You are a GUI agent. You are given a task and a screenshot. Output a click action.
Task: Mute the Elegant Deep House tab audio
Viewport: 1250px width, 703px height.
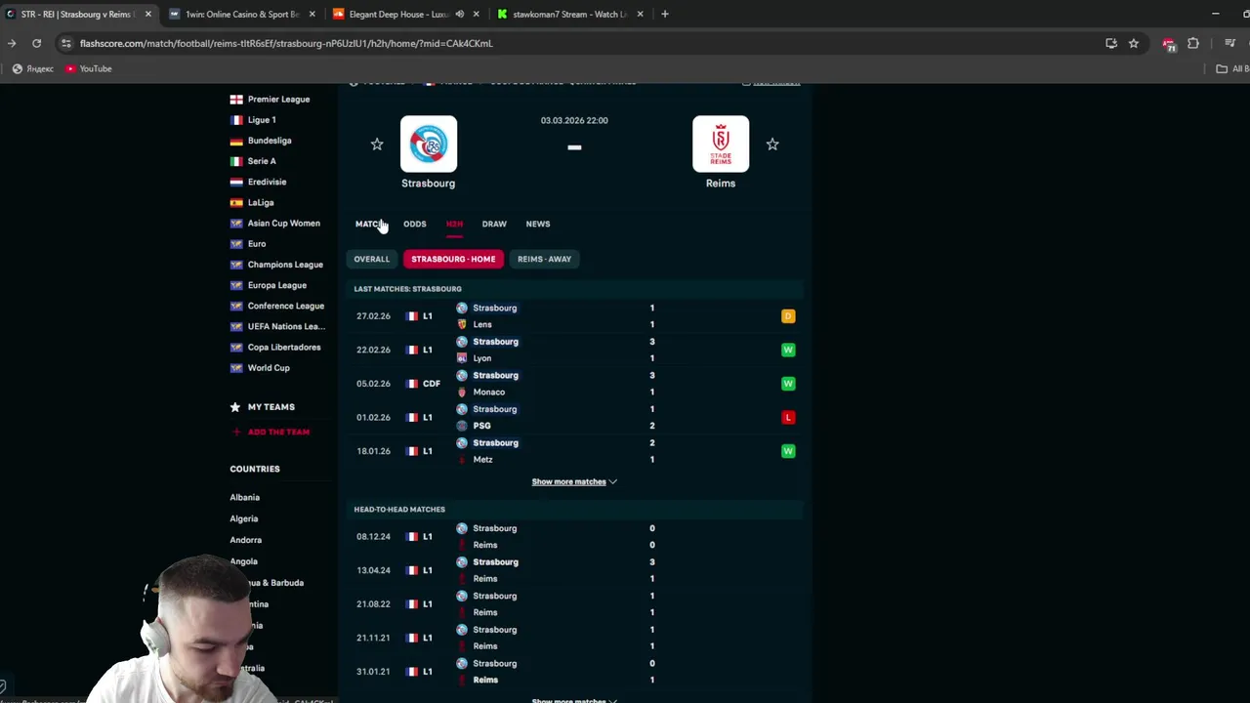459,14
